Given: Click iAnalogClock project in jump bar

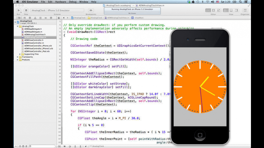Looking at the screenshot, I should 79,18.
